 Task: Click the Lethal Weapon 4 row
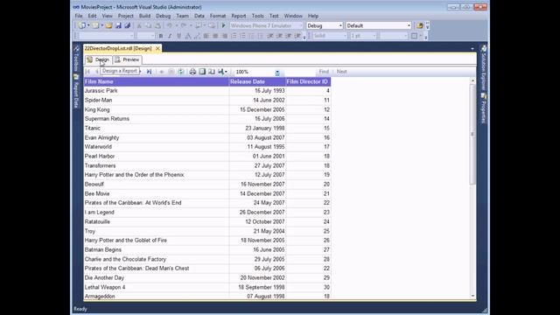pos(207,287)
